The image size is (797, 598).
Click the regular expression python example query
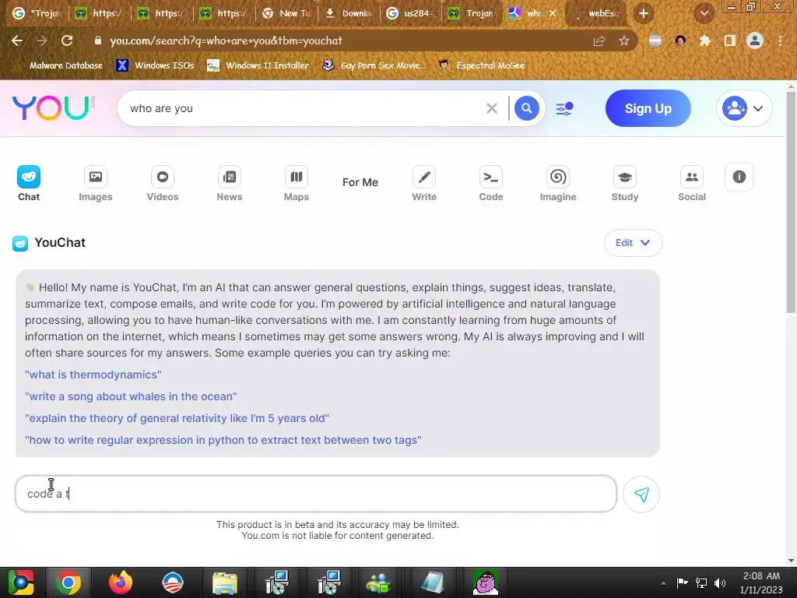point(223,441)
